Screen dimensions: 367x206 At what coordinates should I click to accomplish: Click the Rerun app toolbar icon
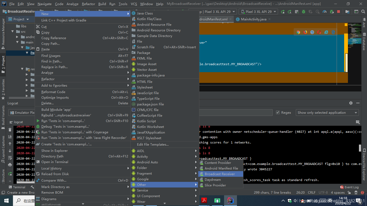pos(283,12)
